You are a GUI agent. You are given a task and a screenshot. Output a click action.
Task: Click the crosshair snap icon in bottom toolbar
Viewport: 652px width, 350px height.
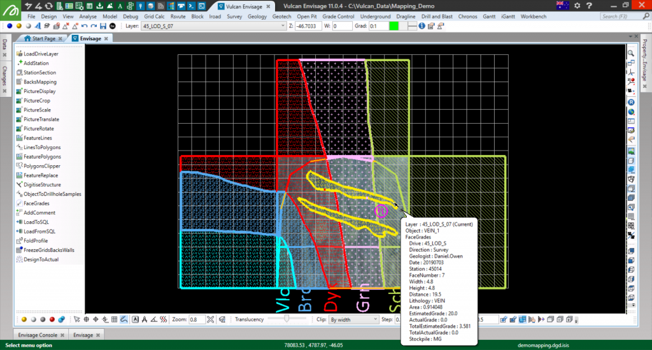click(x=87, y=319)
